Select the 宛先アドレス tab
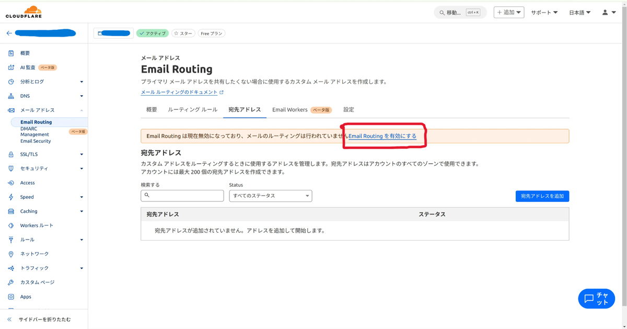627x329 pixels. tap(245, 109)
